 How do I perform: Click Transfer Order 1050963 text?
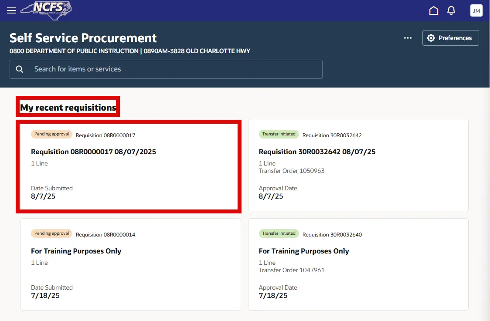coord(292,171)
